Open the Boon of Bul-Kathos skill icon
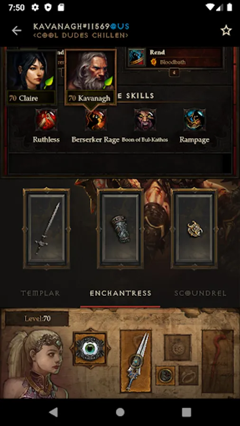Image resolution: width=240 pixels, height=426 pixels. [x=145, y=120]
